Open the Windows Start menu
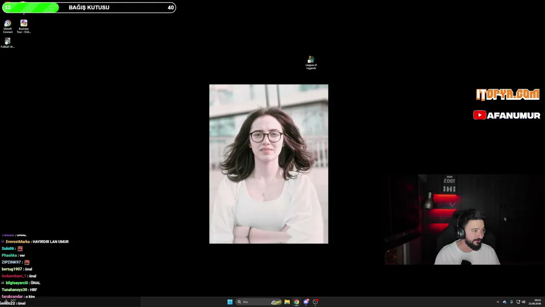 pos(230,302)
